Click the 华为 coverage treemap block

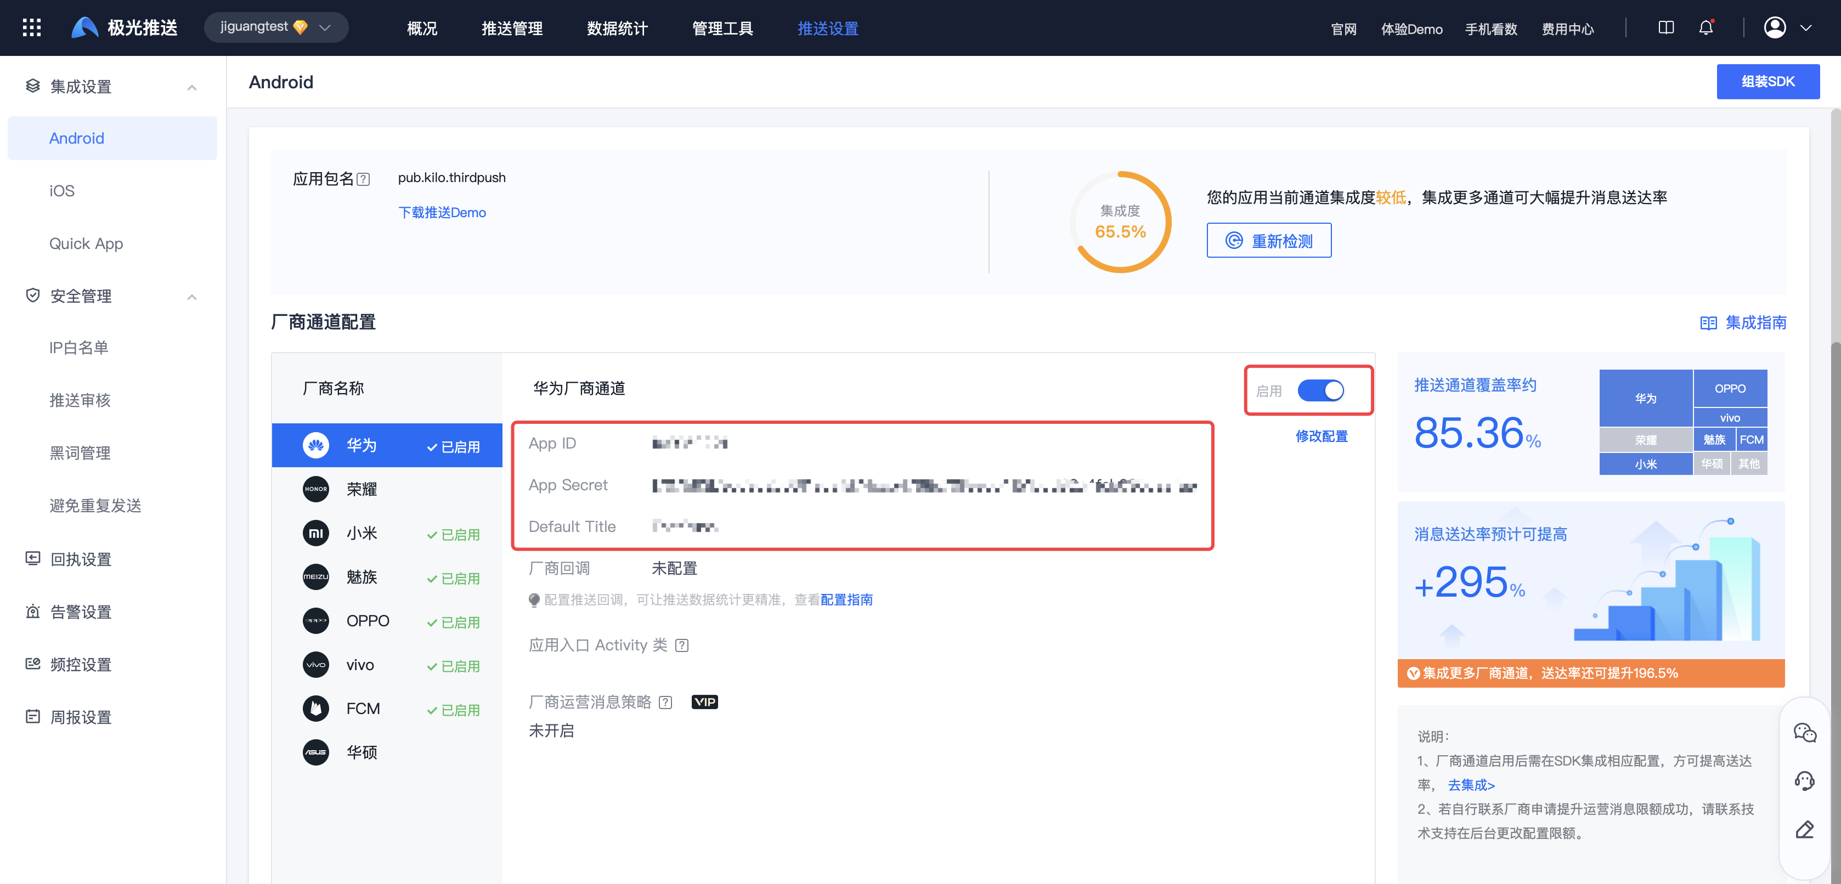(1645, 398)
